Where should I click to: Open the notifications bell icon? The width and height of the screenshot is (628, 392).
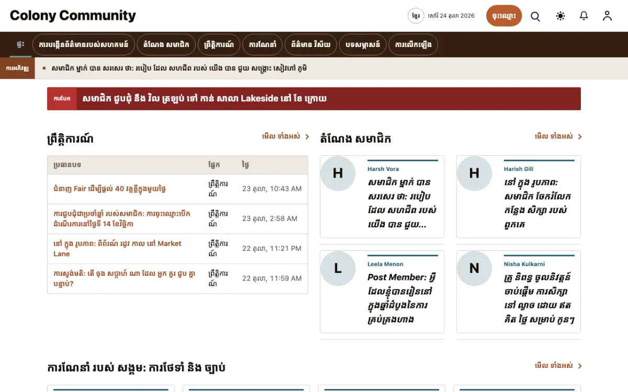[x=584, y=16]
